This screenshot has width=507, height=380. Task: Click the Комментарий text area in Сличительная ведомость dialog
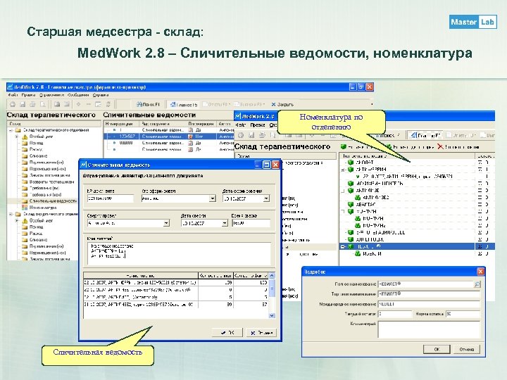(x=179, y=253)
